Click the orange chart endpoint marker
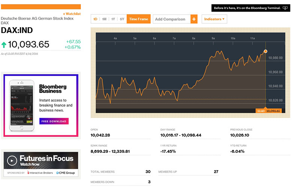 pyautogui.click(x=266, y=51)
